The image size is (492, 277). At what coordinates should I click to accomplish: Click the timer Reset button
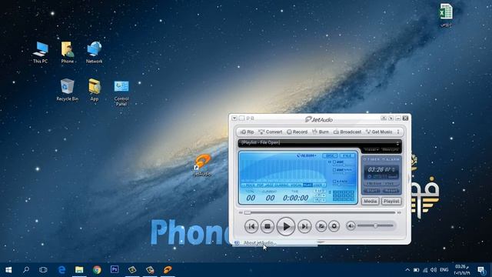(x=391, y=191)
